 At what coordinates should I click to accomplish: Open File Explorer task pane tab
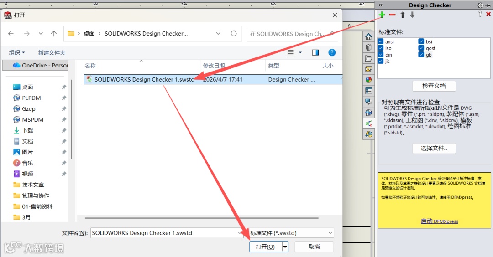[368, 58]
